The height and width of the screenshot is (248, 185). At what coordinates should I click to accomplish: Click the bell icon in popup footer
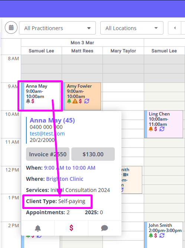[x=38, y=228]
